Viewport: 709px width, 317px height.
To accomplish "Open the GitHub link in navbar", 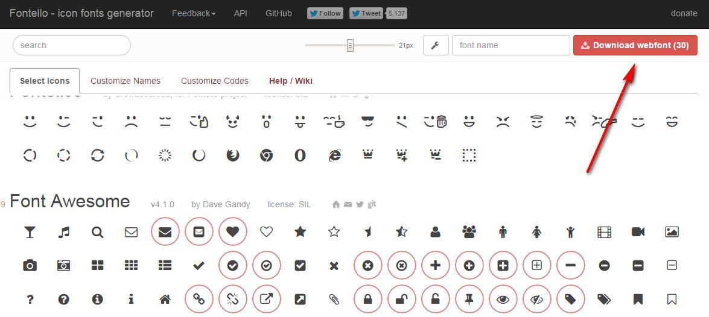I will tap(279, 13).
